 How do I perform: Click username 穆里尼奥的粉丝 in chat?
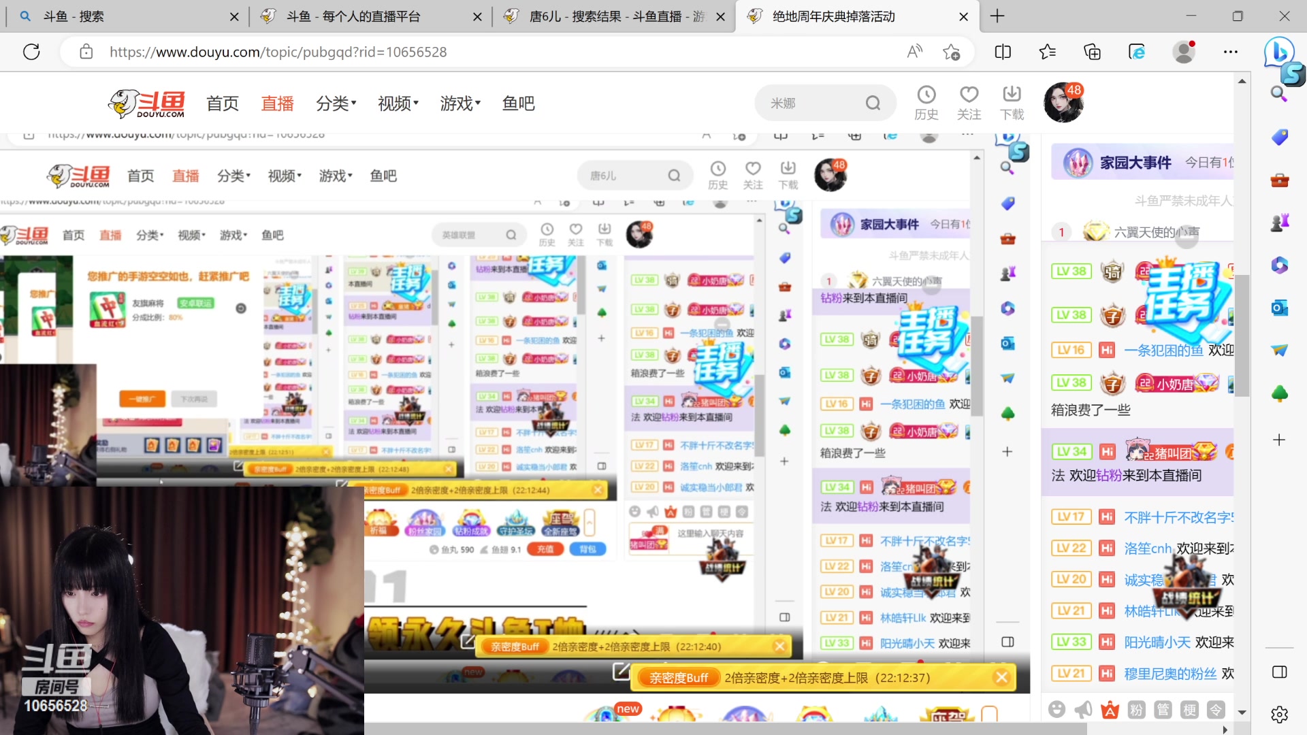(1170, 673)
